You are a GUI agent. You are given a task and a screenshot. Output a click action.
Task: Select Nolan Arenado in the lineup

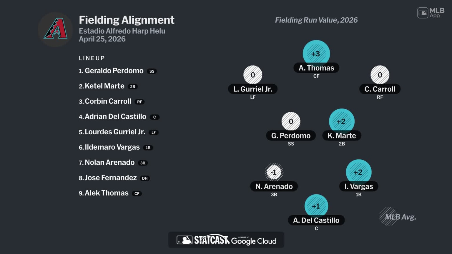[x=109, y=163]
